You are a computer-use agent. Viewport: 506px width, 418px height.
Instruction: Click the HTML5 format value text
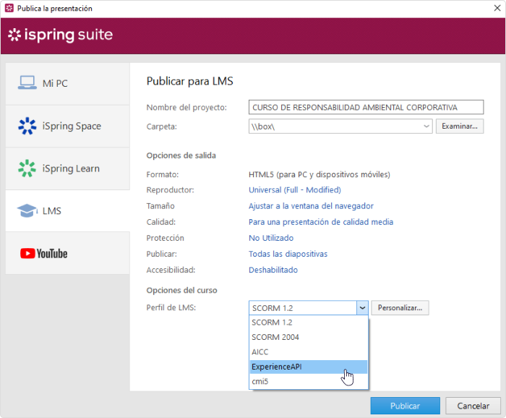pyautogui.click(x=320, y=174)
